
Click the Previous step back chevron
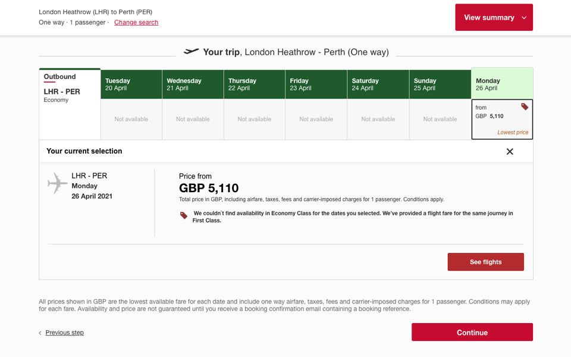[40, 333]
